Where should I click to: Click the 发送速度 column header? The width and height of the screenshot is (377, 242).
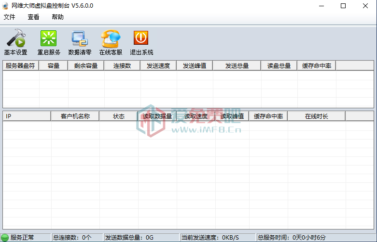(158, 65)
